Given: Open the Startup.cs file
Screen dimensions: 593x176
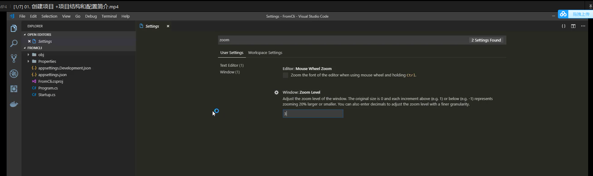Looking at the screenshot, I should (47, 95).
